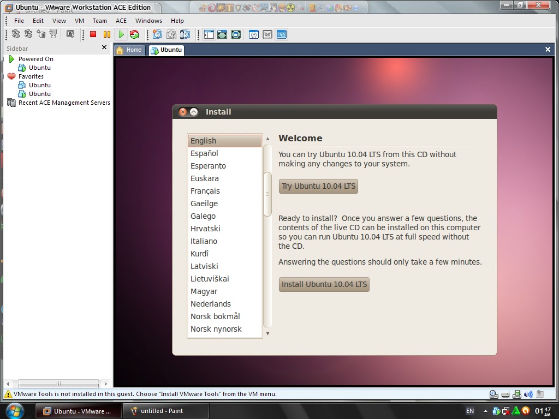The width and height of the screenshot is (559, 419).
Task: Enter full screen mode icon
Action: 236,34
